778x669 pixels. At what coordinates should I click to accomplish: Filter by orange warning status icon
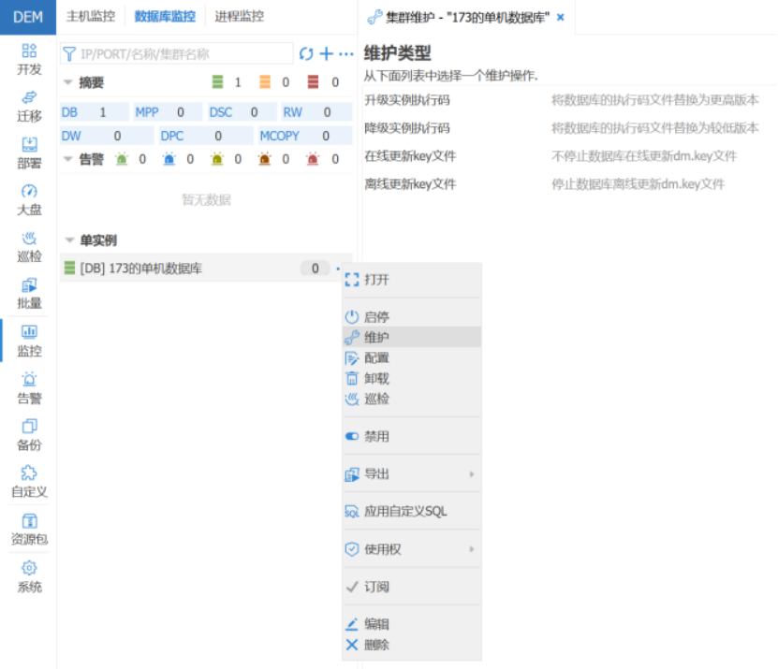265,81
